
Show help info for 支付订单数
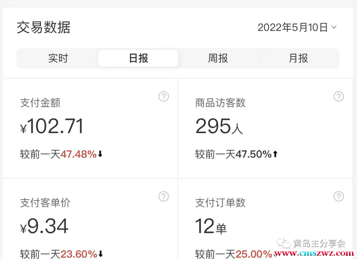pyautogui.click(x=338, y=196)
